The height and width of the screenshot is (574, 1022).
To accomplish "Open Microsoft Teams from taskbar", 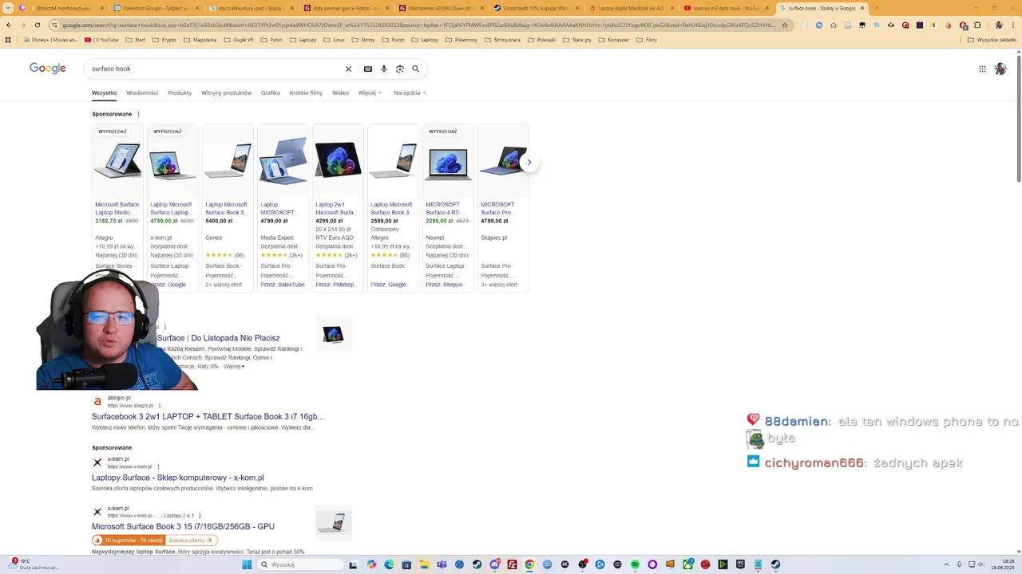I will point(442,564).
